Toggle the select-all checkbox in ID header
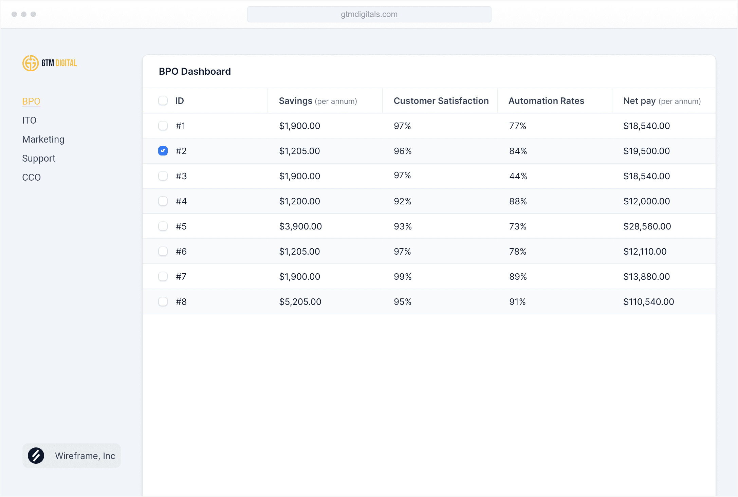The height and width of the screenshot is (497, 738). (x=163, y=101)
